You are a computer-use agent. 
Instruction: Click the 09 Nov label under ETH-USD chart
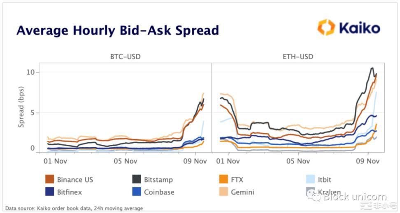[x=367, y=161]
